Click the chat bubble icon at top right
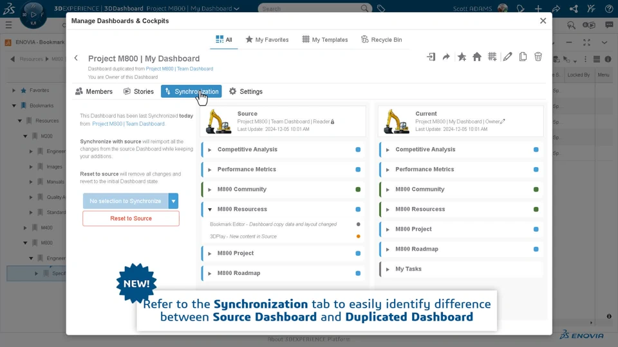Screen dimensions: 618x347 click(x=609, y=25)
